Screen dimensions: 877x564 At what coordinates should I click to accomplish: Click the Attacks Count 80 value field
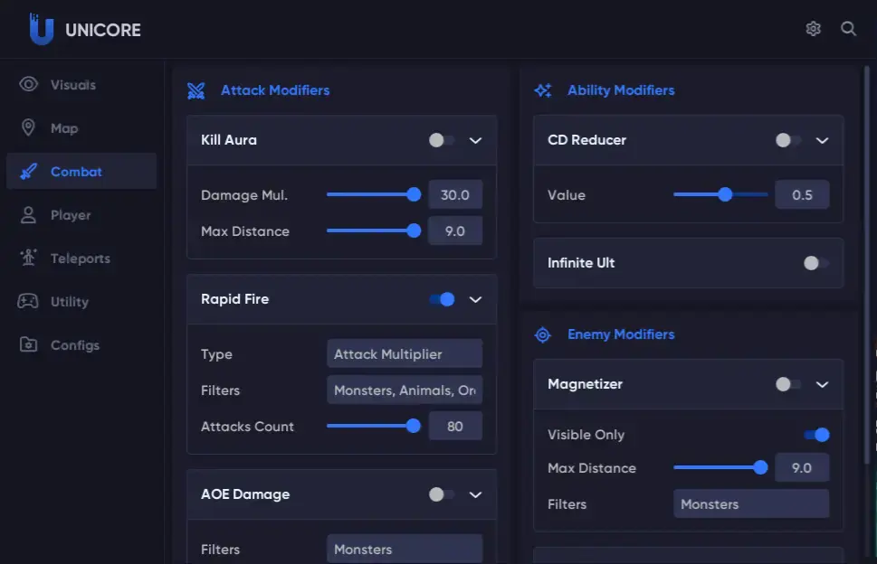(x=455, y=426)
